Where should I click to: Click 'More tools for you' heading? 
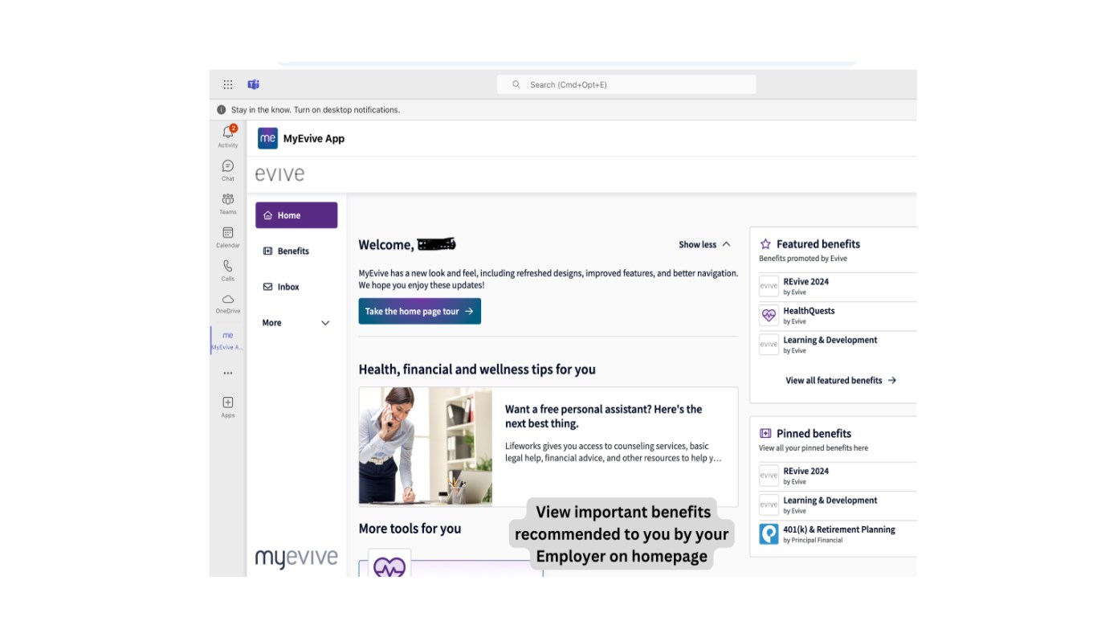click(x=410, y=529)
